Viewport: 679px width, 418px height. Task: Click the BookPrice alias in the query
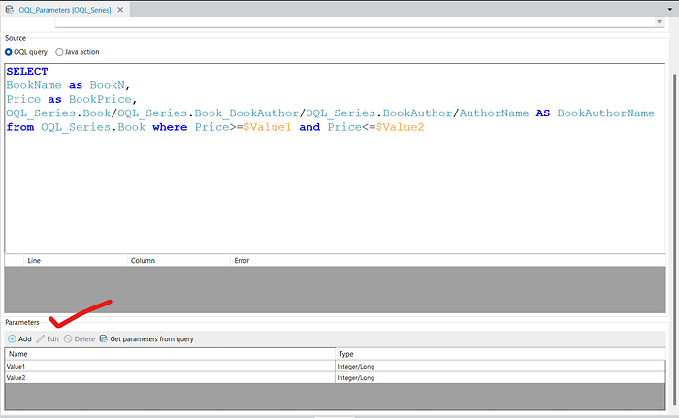point(100,99)
